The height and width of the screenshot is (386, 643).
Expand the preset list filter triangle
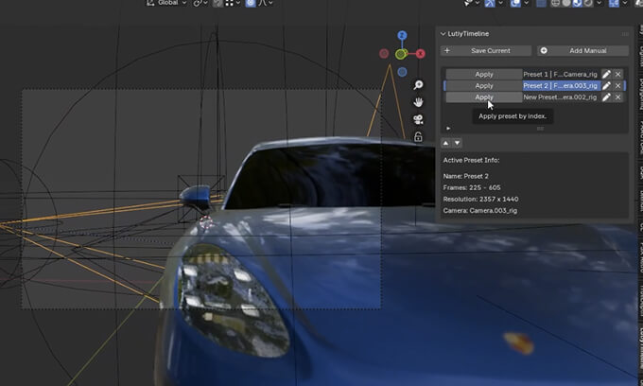click(x=448, y=128)
